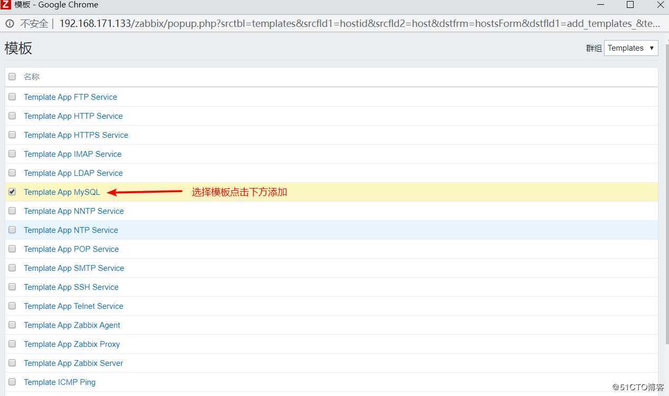Check the Template App IMAP Service box
The image size is (669, 396).
[x=12, y=154]
